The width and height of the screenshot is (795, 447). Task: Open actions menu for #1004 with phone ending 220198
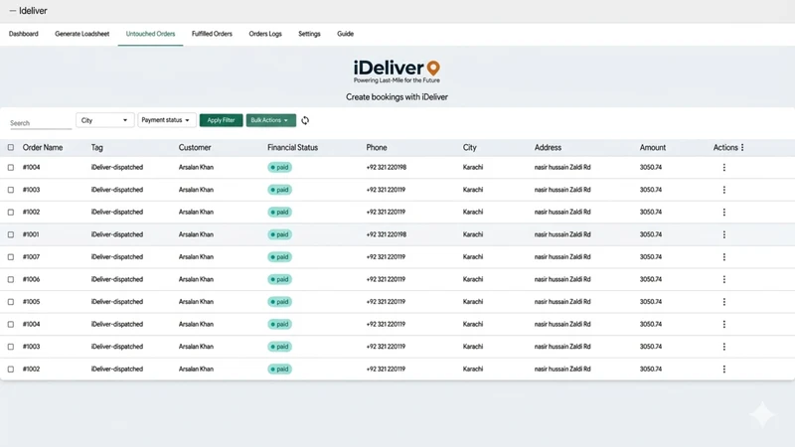click(x=724, y=167)
